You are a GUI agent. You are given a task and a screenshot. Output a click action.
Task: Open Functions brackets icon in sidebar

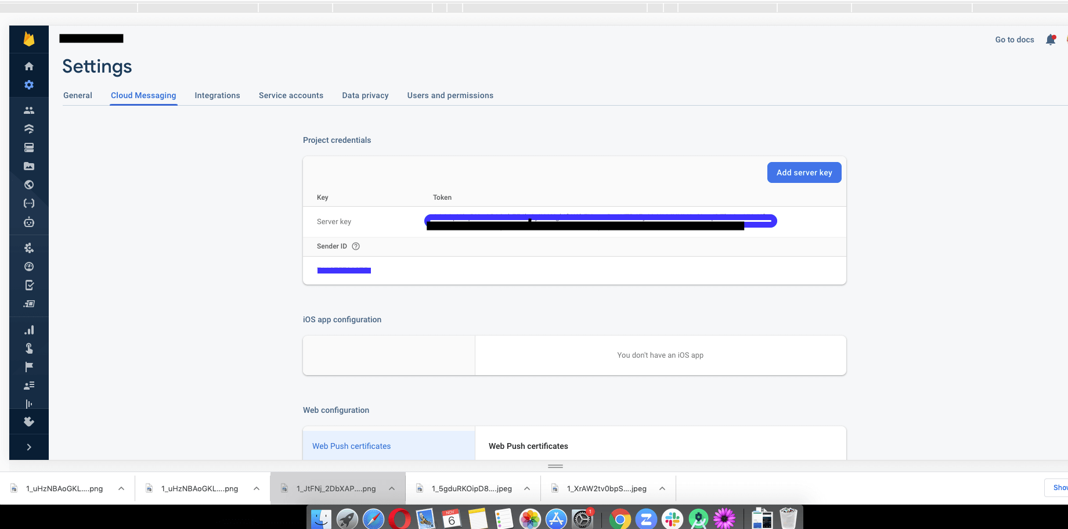click(29, 203)
